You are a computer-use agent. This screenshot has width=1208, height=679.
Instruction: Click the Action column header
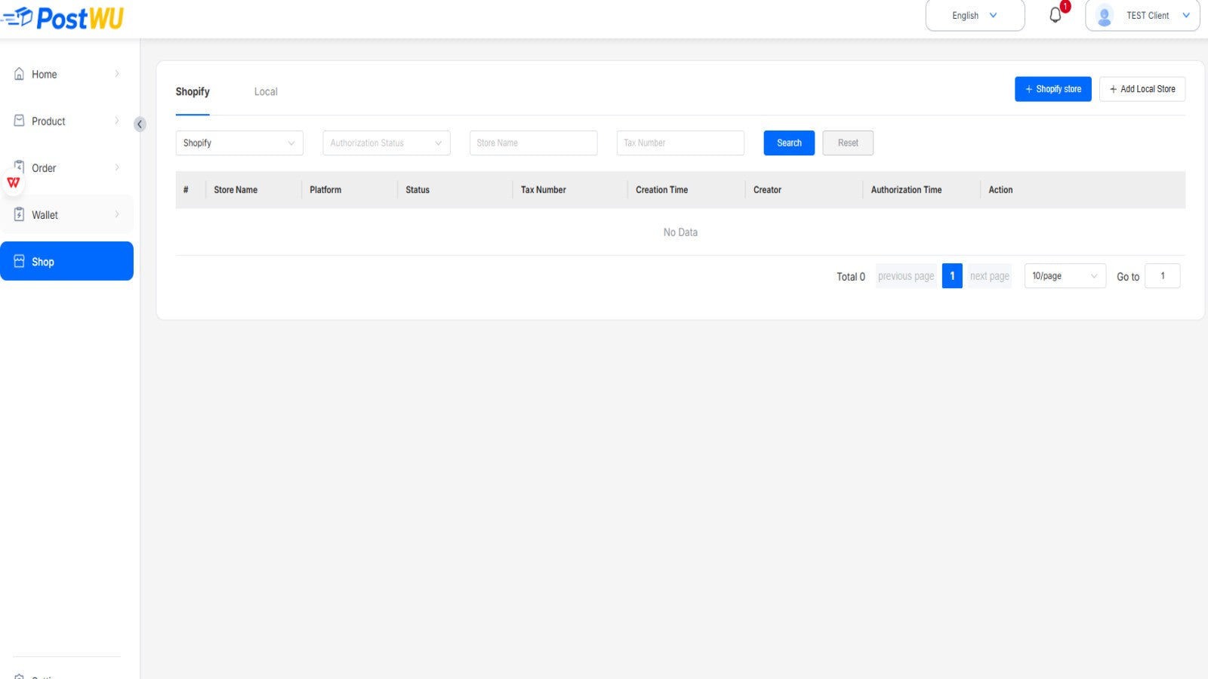[1000, 190]
